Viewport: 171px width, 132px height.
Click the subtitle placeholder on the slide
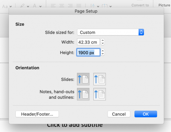[75, 126]
